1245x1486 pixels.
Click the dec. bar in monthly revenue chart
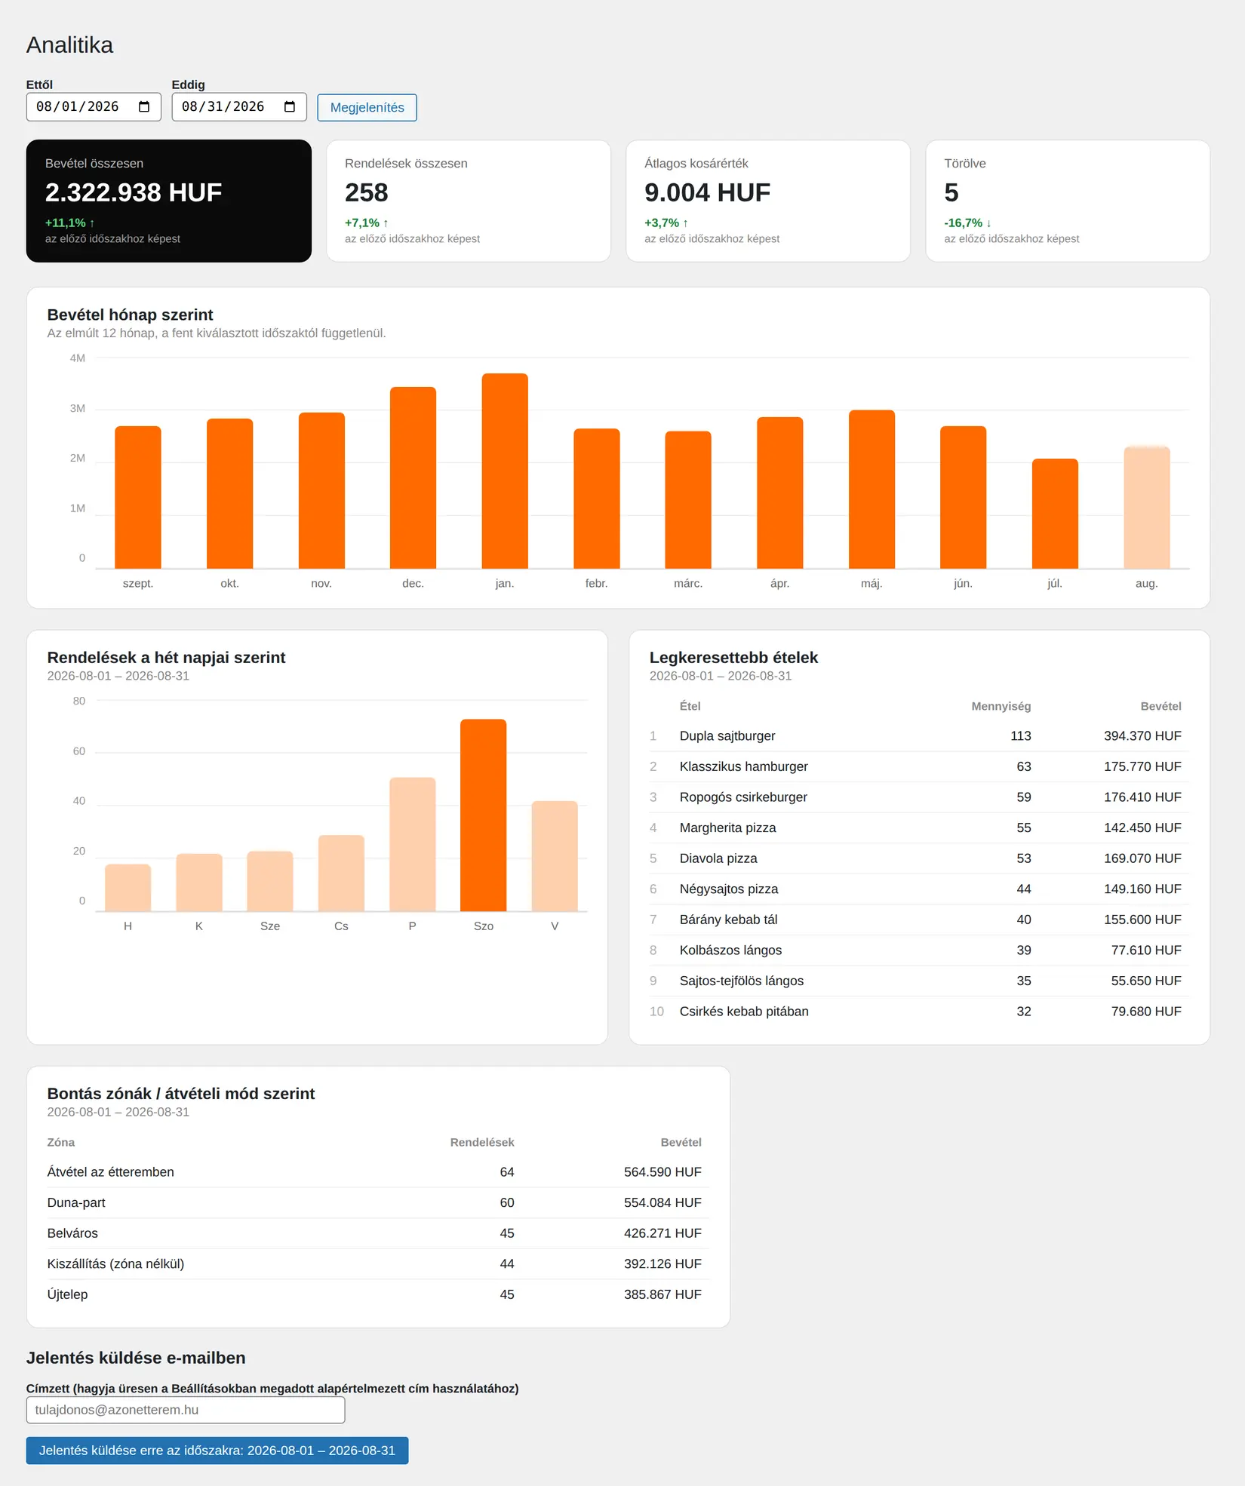(x=413, y=477)
